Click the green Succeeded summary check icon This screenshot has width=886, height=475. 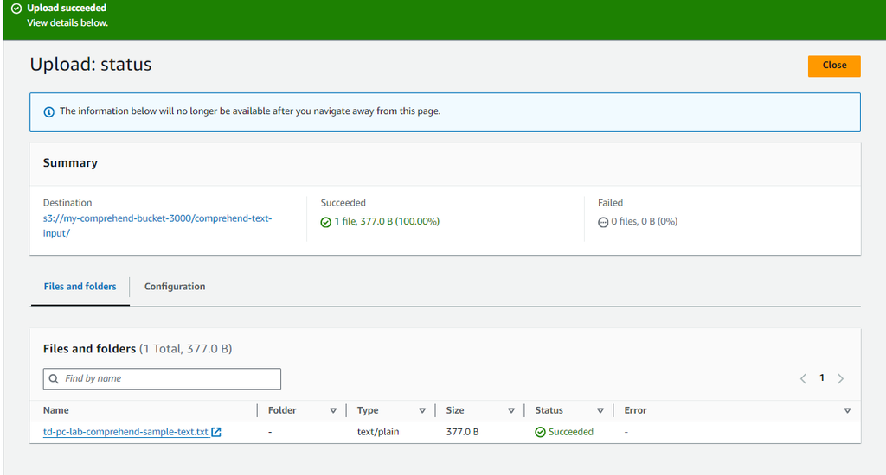click(x=326, y=222)
